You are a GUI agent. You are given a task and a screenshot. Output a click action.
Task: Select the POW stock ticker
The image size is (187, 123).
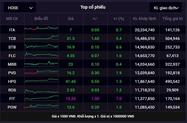(x=12, y=107)
